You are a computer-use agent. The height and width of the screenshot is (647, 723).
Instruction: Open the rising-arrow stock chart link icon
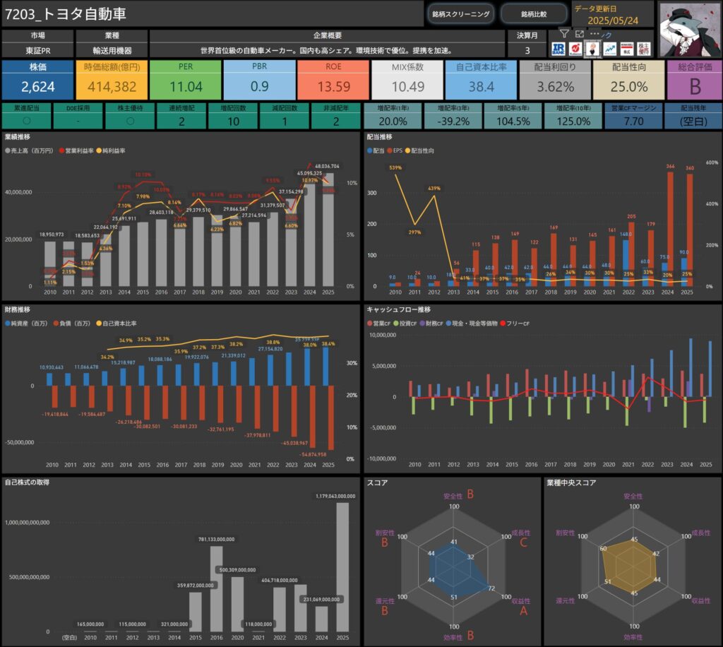[x=609, y=49]
